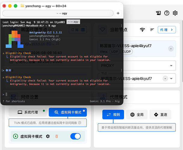This screenshot has width=183, height=150.
Task: Click the 你好 prompt entry in terminal
Action: point(8,70)
